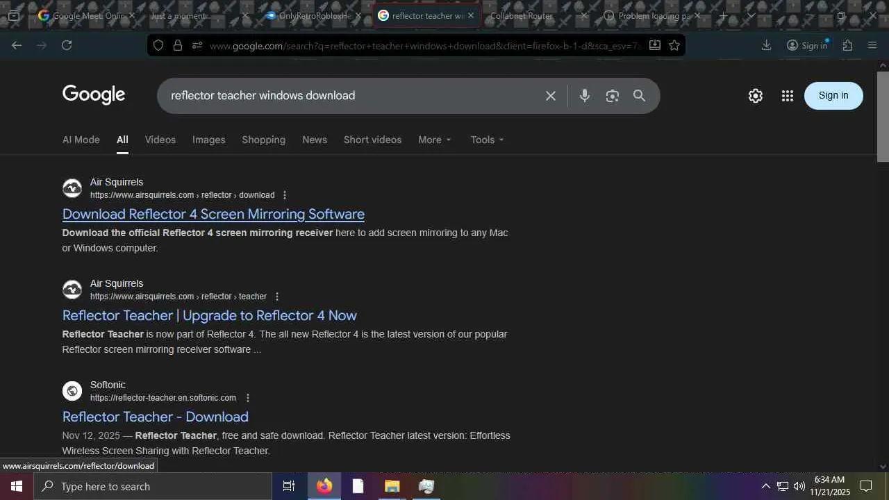This screenshot has height=500, width=889.
Task: Show hidden system tray icons
Action: pos(766,486)
